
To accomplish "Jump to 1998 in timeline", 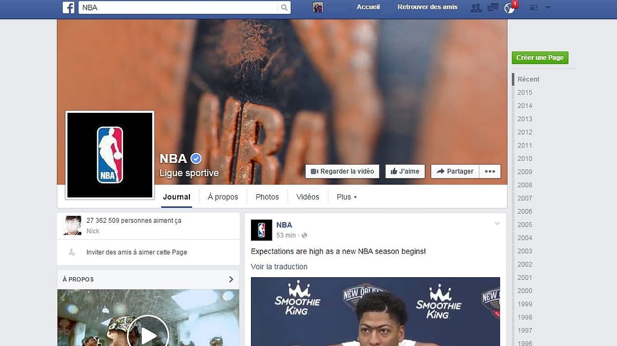I will (x=525, y=317).
